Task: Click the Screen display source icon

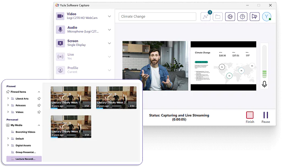Action: (x=60, y=43)
